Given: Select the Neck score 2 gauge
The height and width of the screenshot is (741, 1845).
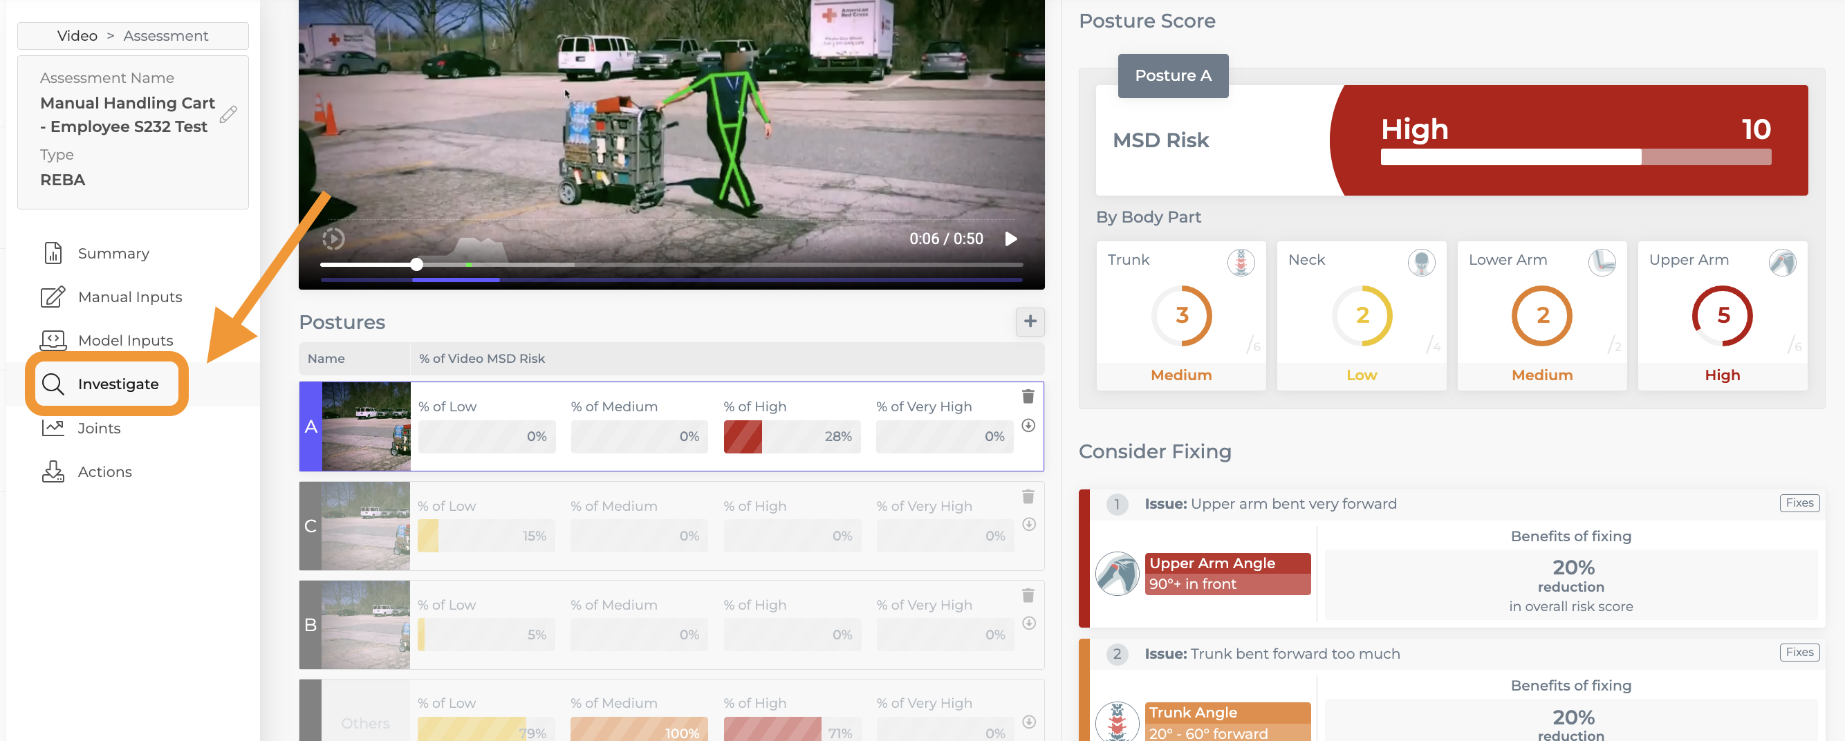Looking at the screenshot, I should [1362, 316].
